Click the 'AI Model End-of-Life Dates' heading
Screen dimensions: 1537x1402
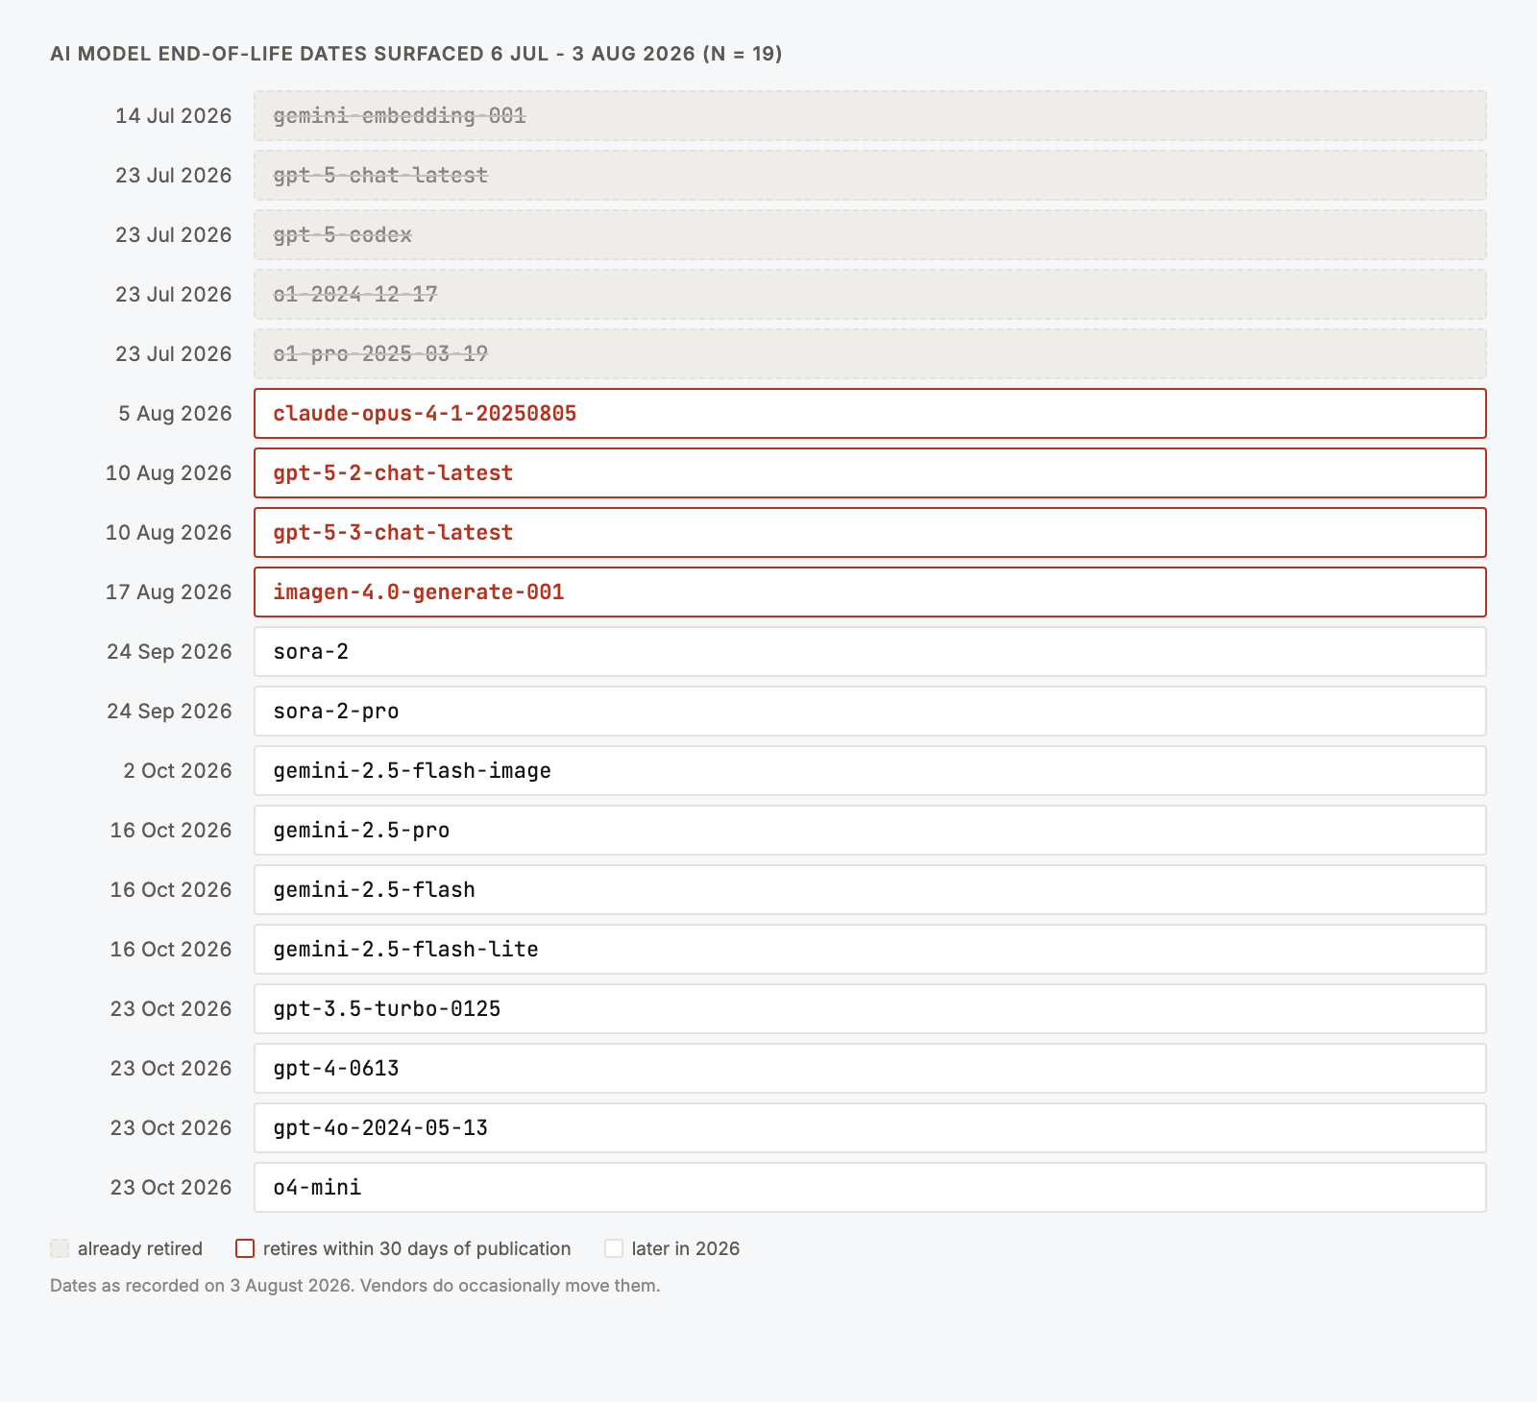(416, 54)
